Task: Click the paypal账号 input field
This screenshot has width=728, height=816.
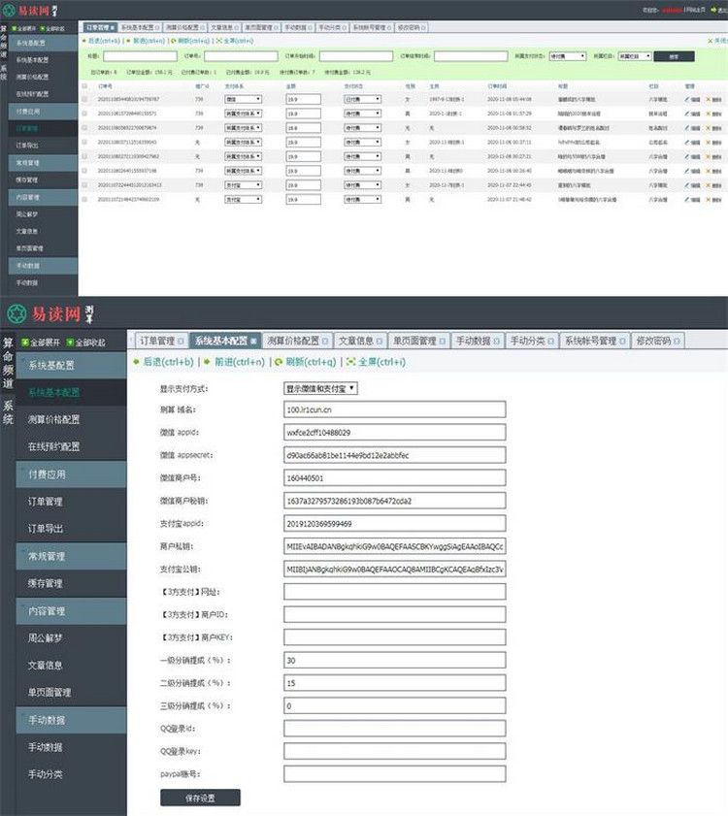Action: pos(395,774)
